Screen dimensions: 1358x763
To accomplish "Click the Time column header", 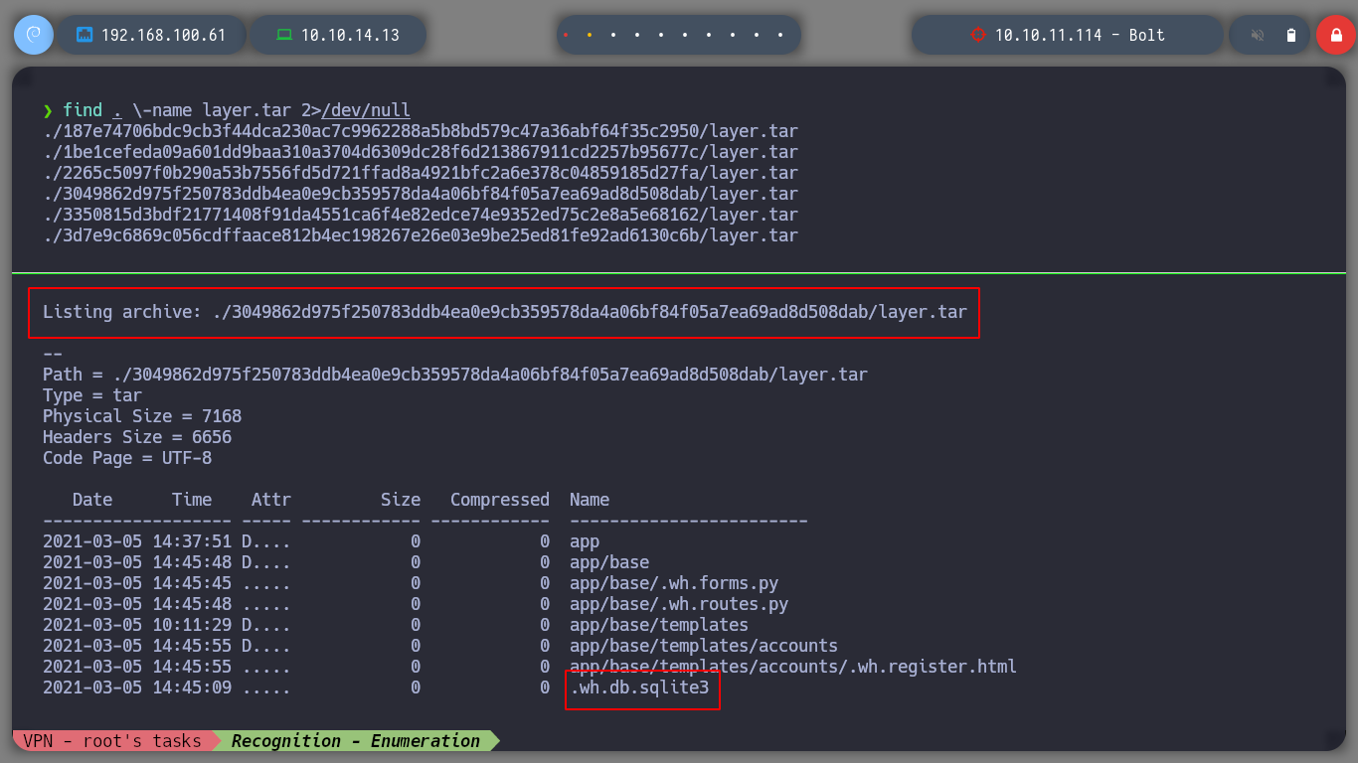I will (192, 500).
